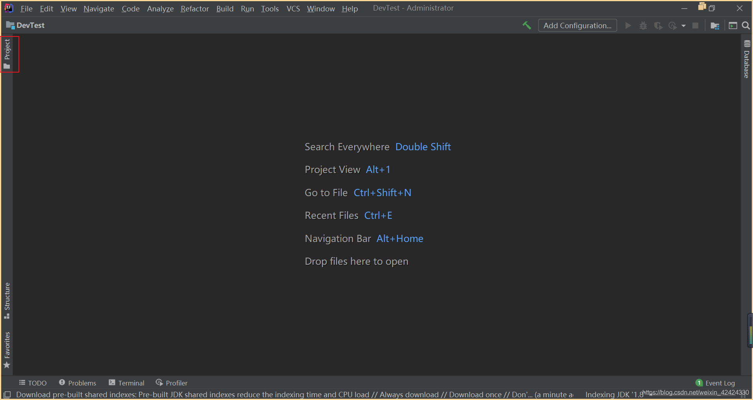Open the Navigate menu
This screenshot has width=753, height=400.
pos(99,9)
